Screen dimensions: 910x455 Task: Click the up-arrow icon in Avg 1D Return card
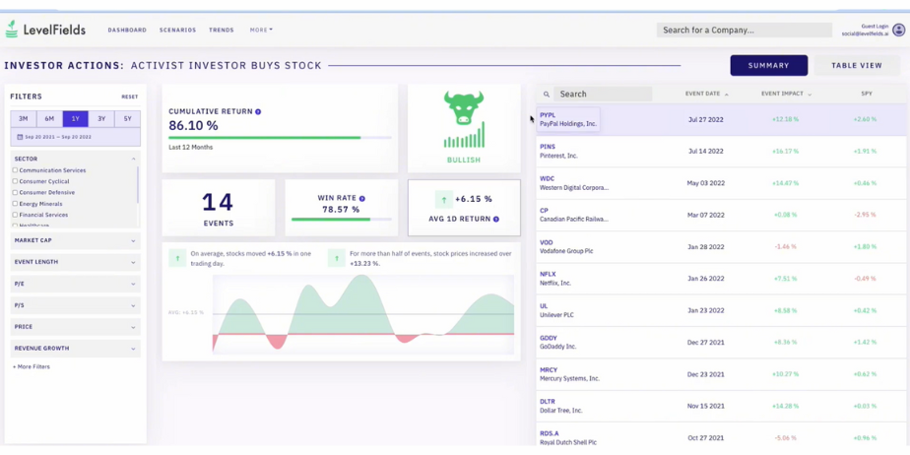click(x=444, y=200)
